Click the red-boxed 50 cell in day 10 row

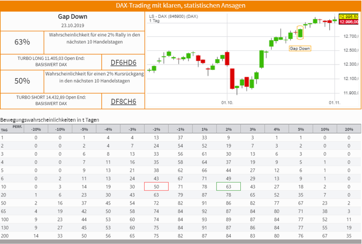point(156,187)
